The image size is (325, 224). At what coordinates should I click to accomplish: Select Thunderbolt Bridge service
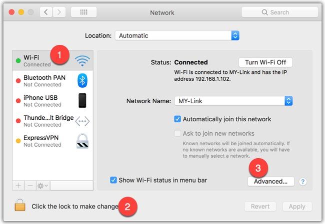point(53,121)
